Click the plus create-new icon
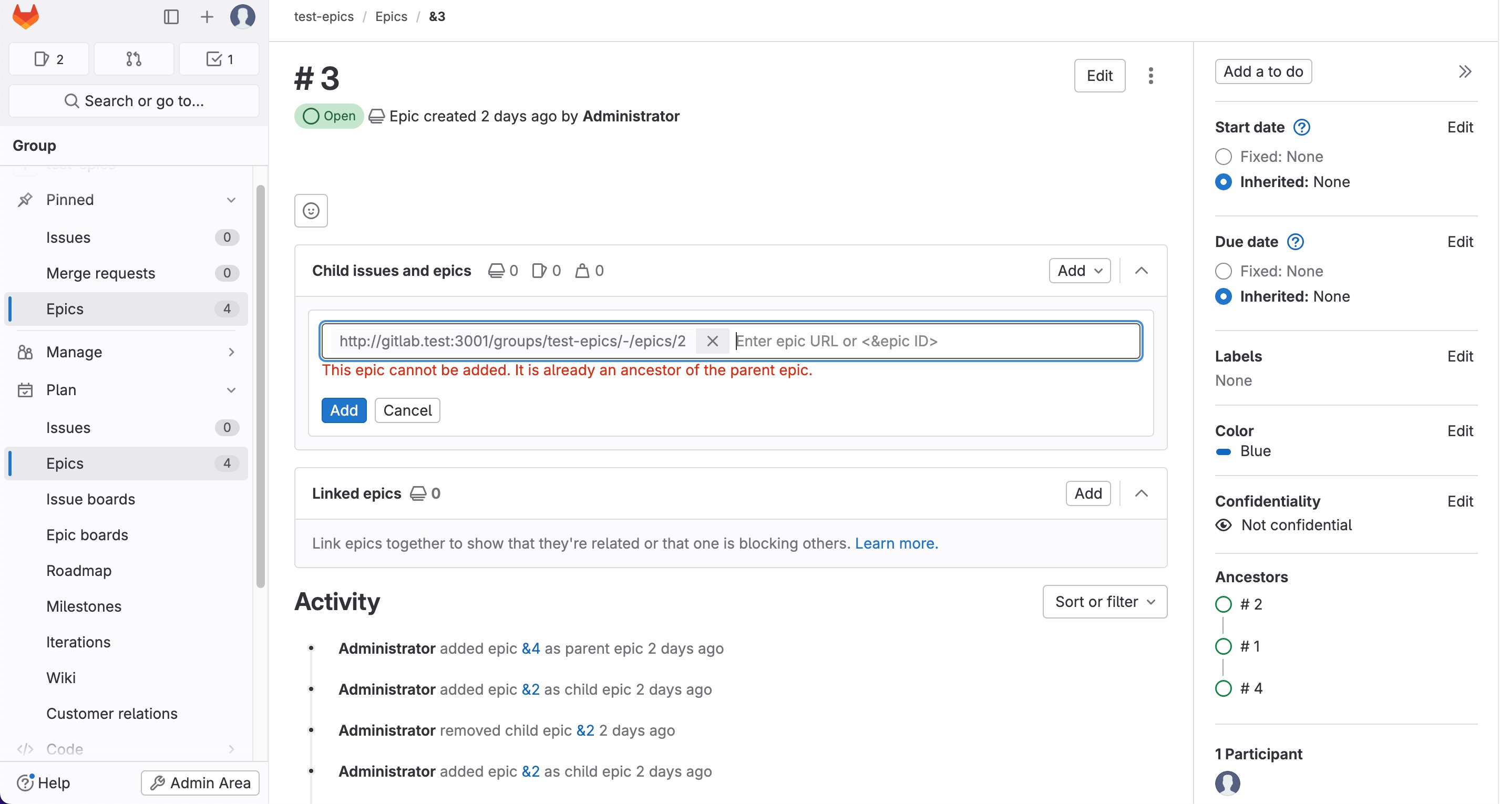This screenshot has width=1500, height=804. [x=207, y=16]
